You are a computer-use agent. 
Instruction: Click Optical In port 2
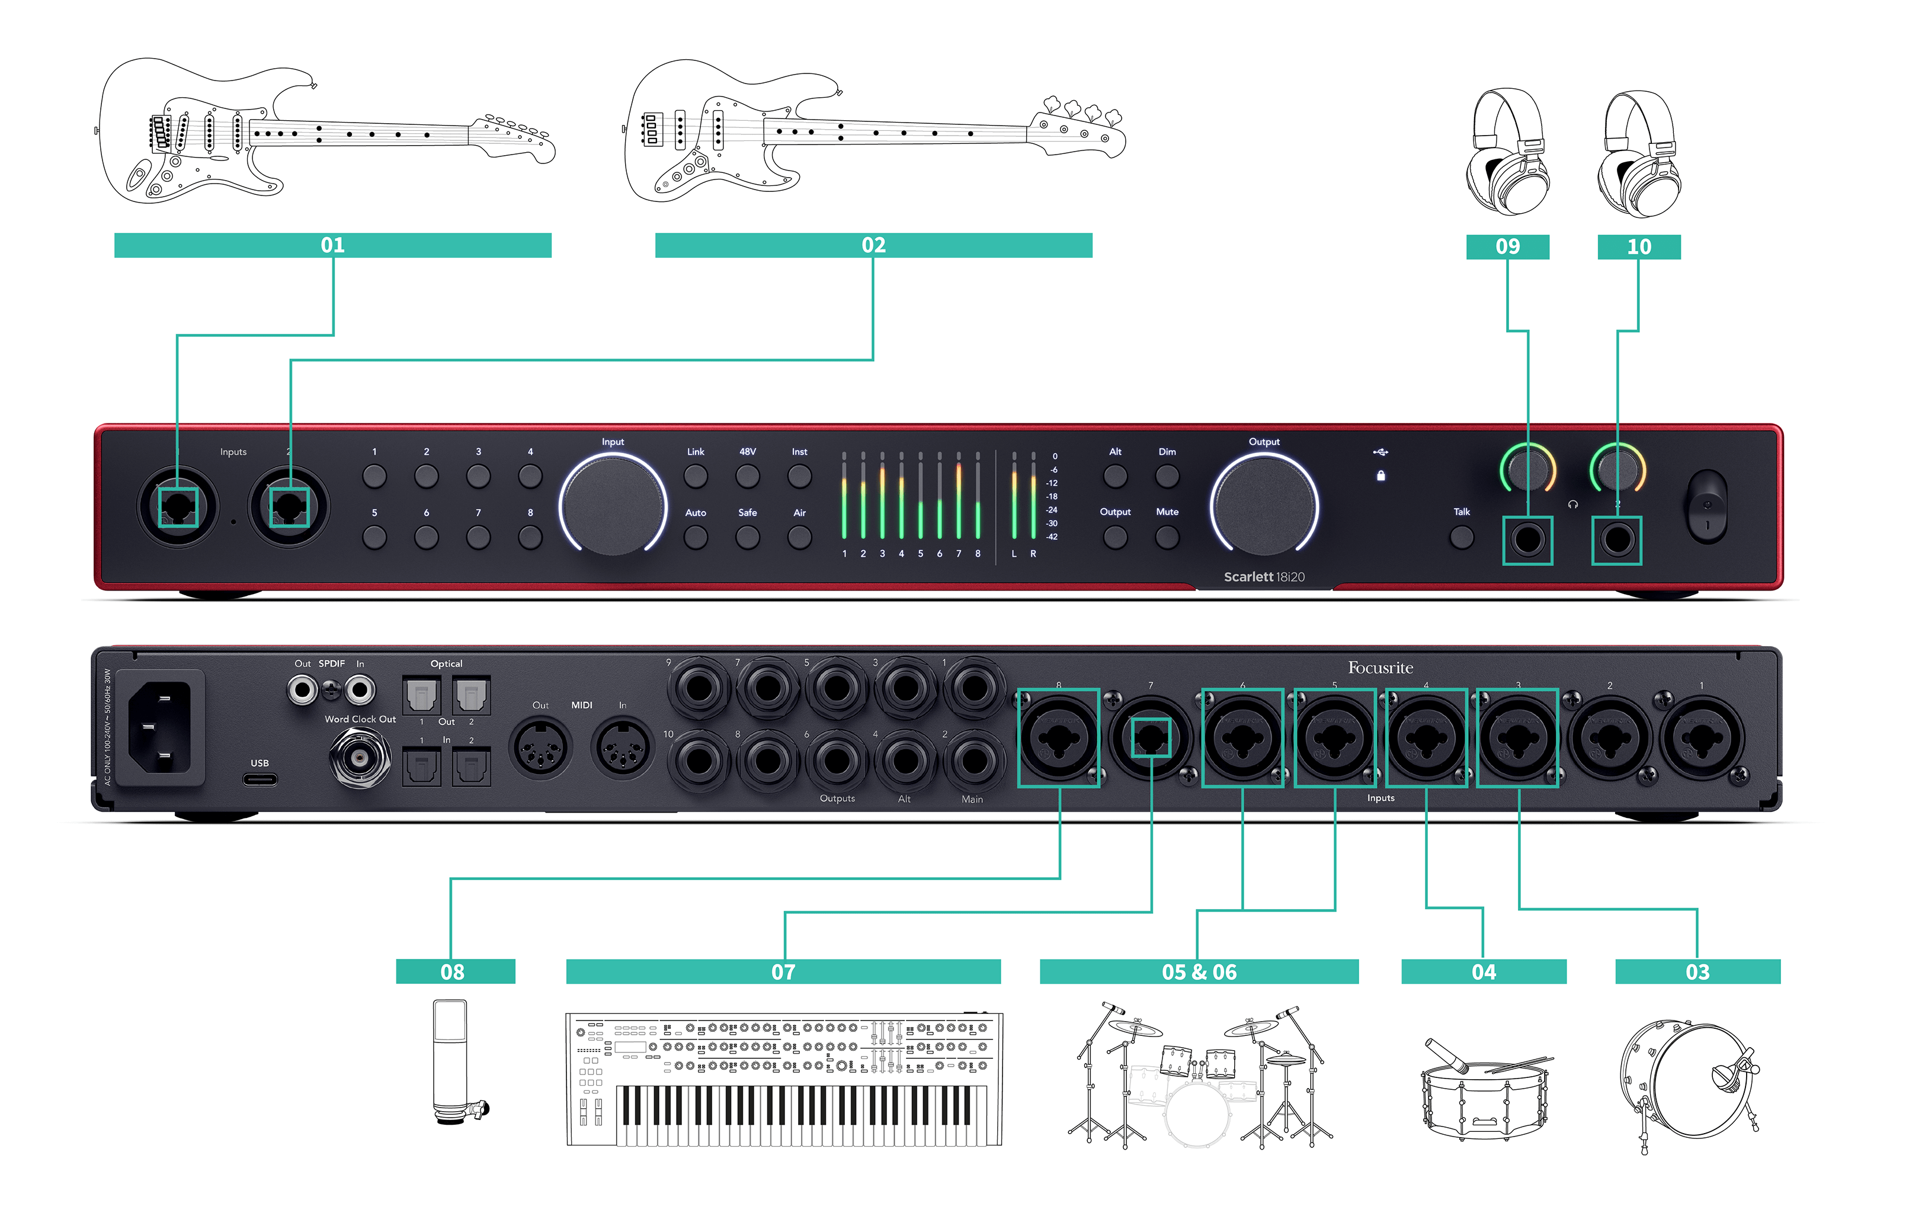coord(471,766)
